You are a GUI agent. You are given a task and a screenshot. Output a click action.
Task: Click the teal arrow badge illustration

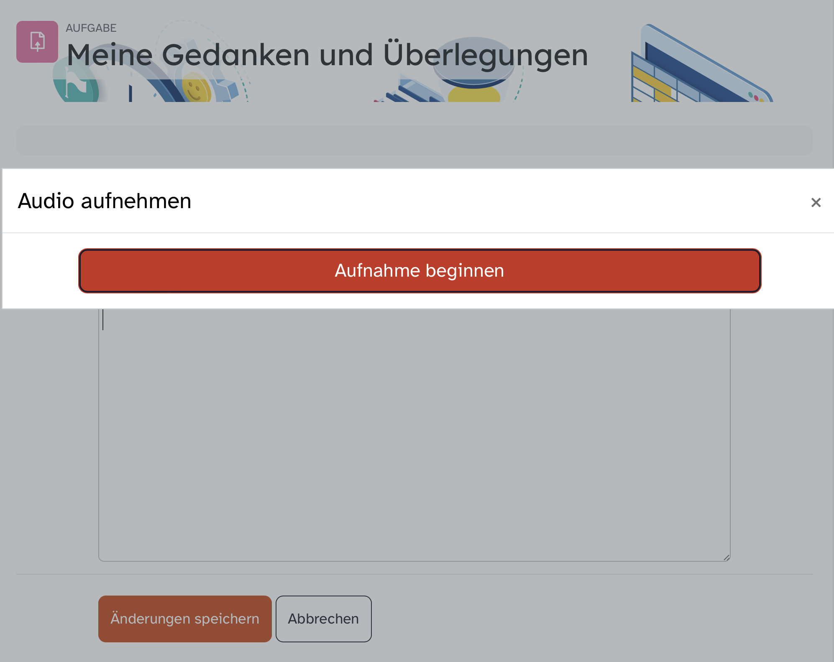(76, 88)
